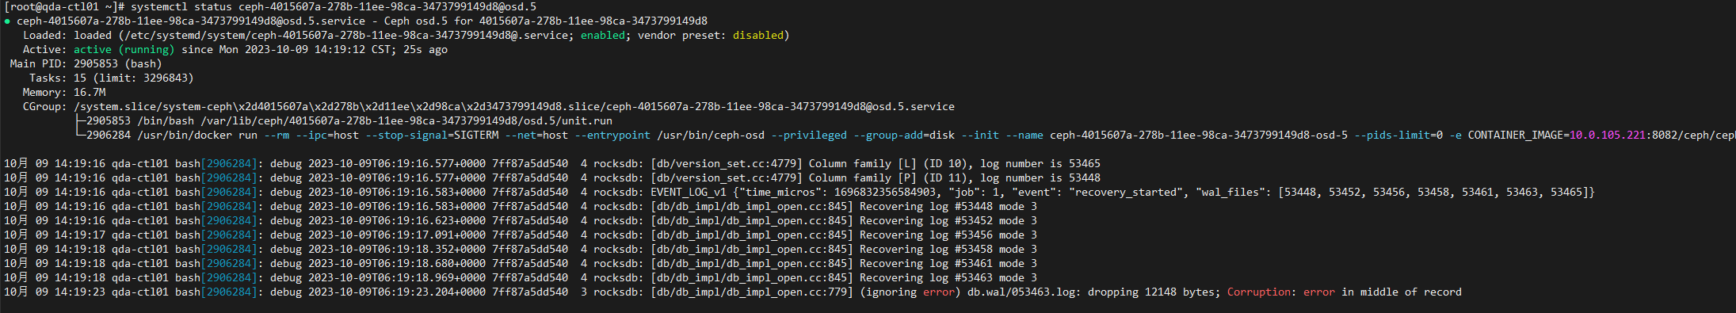Click the Main PID number 2905853

pos(96,63)
